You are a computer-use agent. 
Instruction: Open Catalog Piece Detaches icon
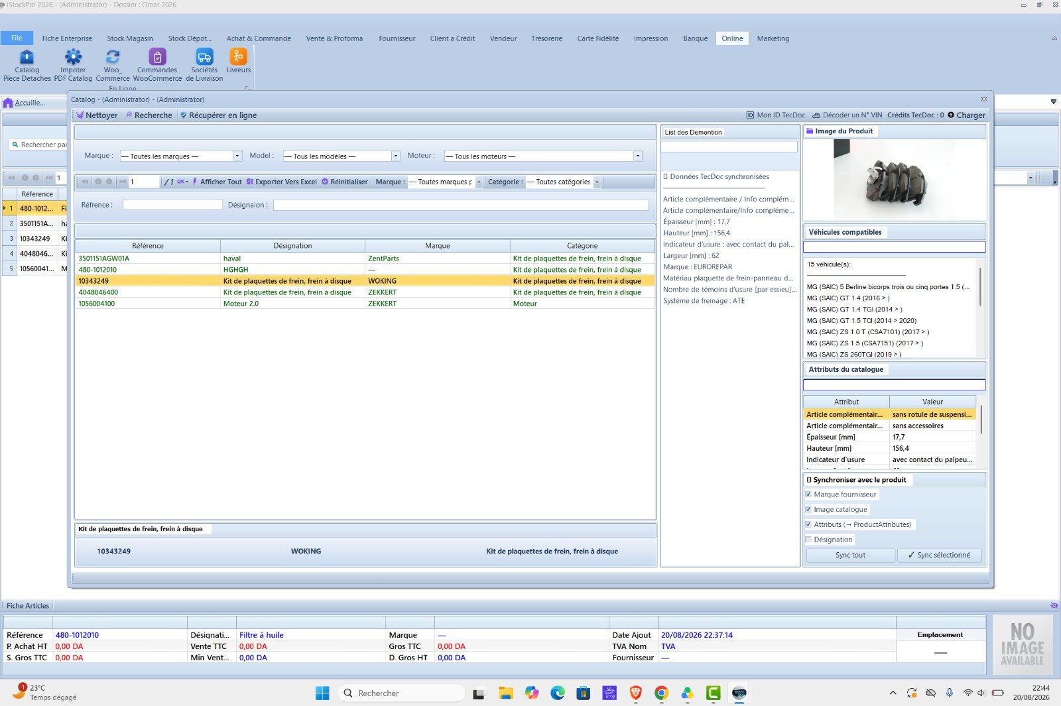tap(27, 65)
